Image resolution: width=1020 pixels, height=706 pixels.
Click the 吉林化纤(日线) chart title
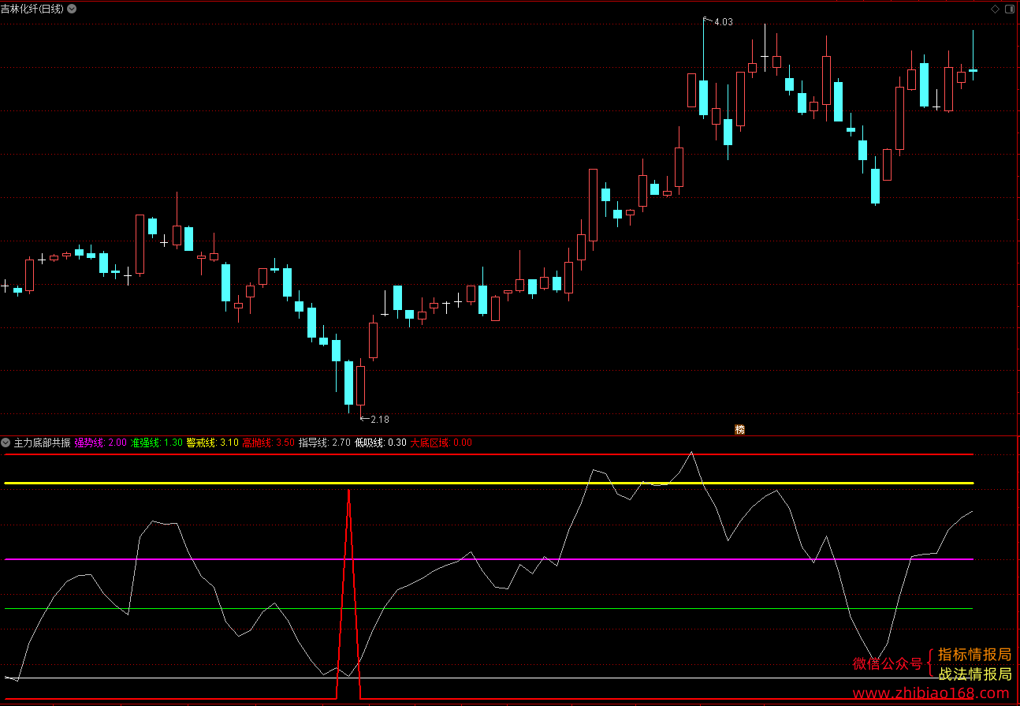(x=33, y=9)
